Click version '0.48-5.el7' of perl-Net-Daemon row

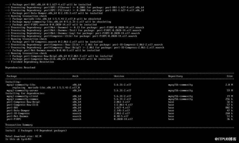point(121,116)
